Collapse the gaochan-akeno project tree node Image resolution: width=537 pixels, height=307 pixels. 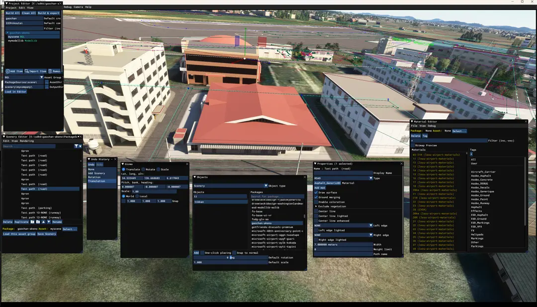(x=7, y=33)
